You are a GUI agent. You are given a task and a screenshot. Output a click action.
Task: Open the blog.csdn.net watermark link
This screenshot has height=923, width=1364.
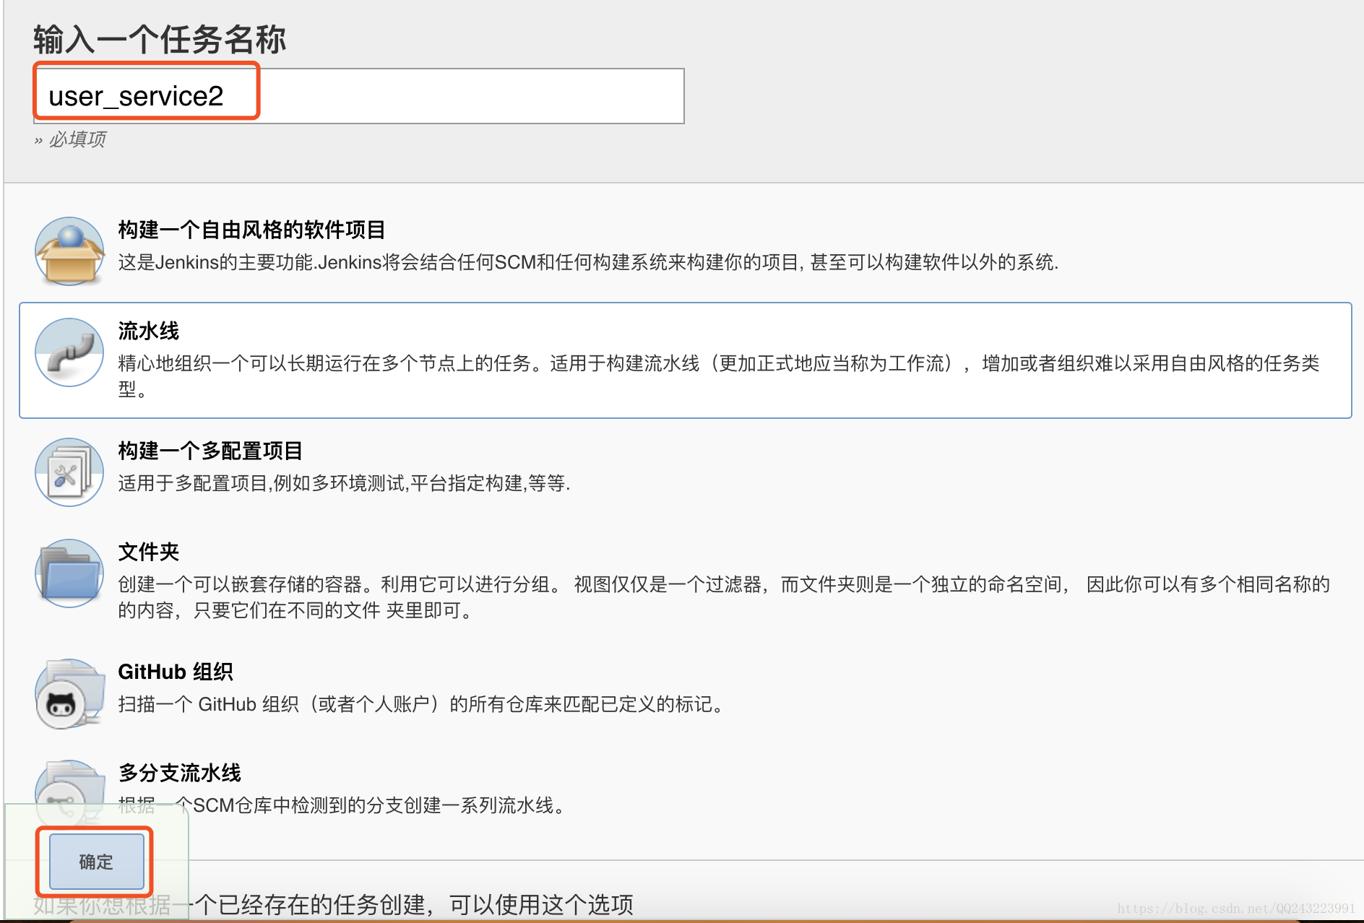[1238, 906]
